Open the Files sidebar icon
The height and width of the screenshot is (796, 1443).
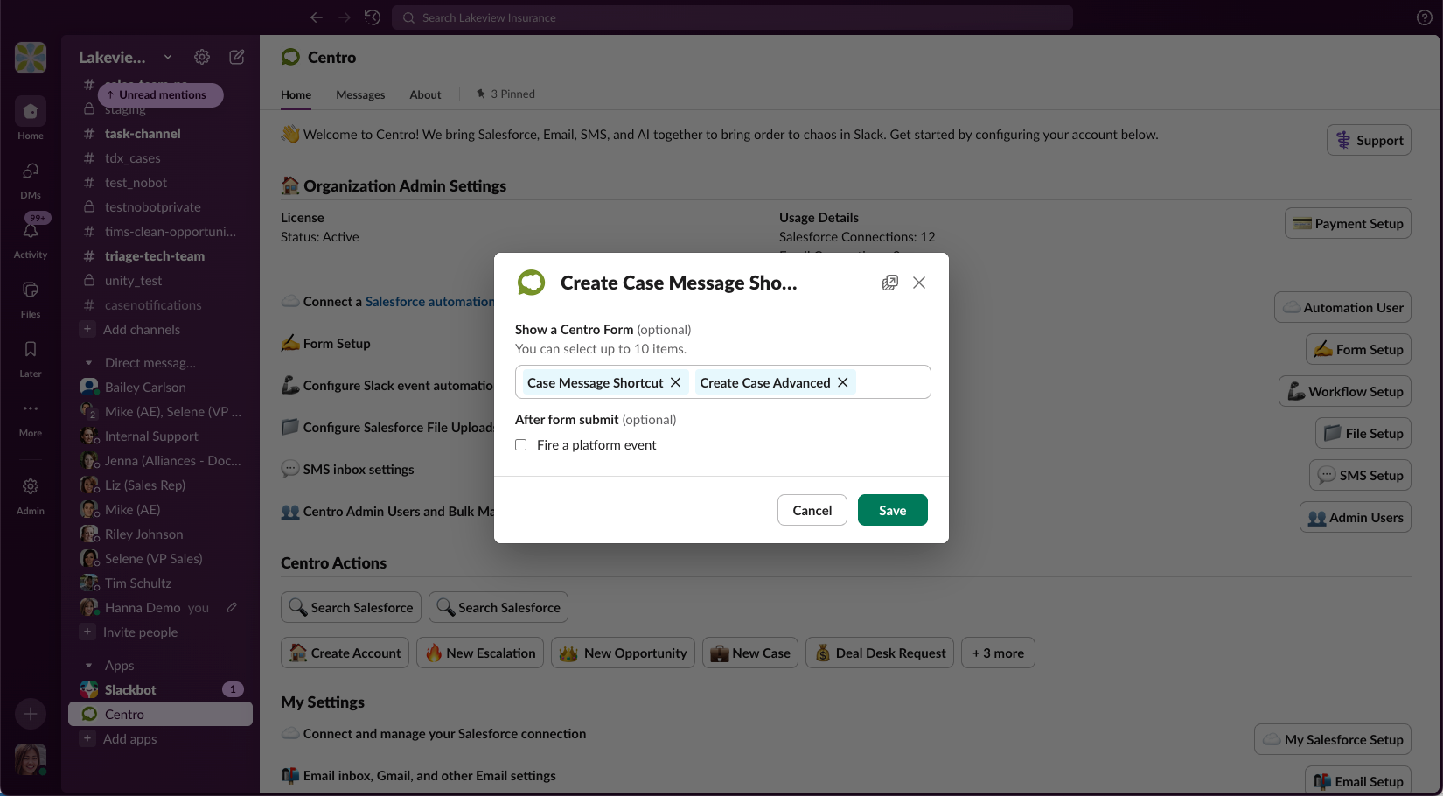click(x=31, y=290)
